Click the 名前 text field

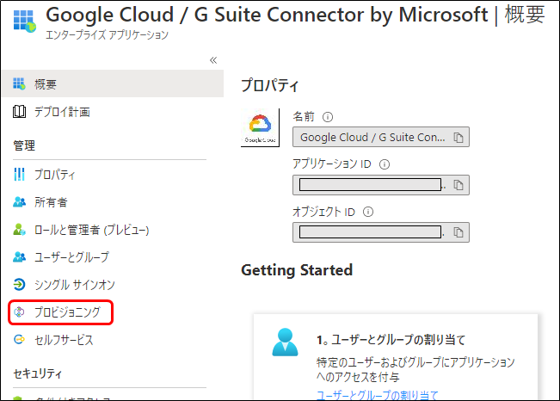pyautogui.click(x=372, y=137)
